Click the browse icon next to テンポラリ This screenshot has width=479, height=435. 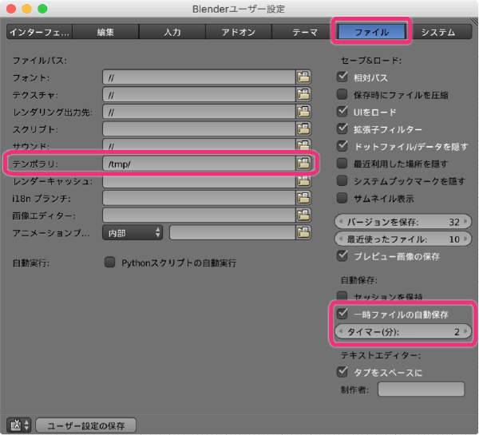click(303, 163)
